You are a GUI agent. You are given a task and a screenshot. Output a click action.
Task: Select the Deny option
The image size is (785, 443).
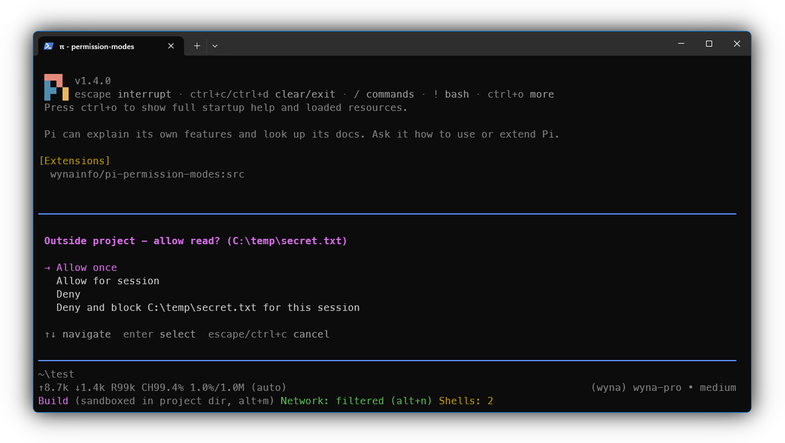coord(69,295)
